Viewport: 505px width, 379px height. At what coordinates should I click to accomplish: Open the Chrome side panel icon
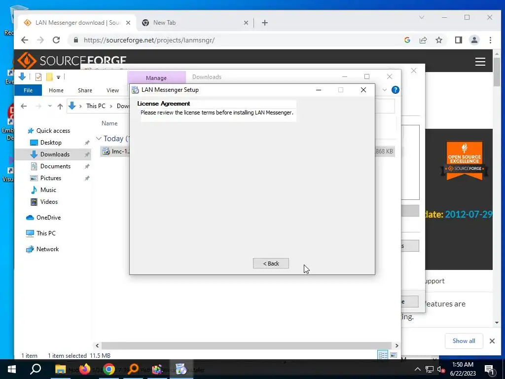tap(458, 40)
